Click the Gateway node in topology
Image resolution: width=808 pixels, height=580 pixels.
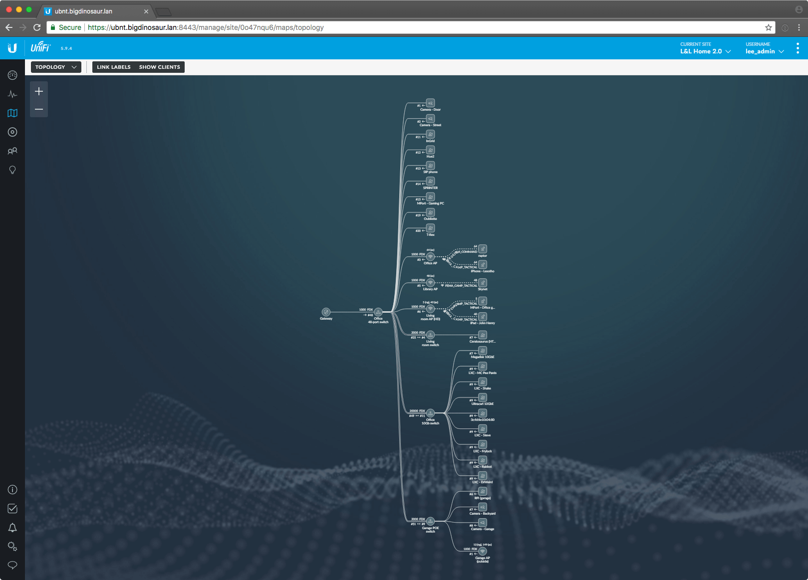[326, 312]
